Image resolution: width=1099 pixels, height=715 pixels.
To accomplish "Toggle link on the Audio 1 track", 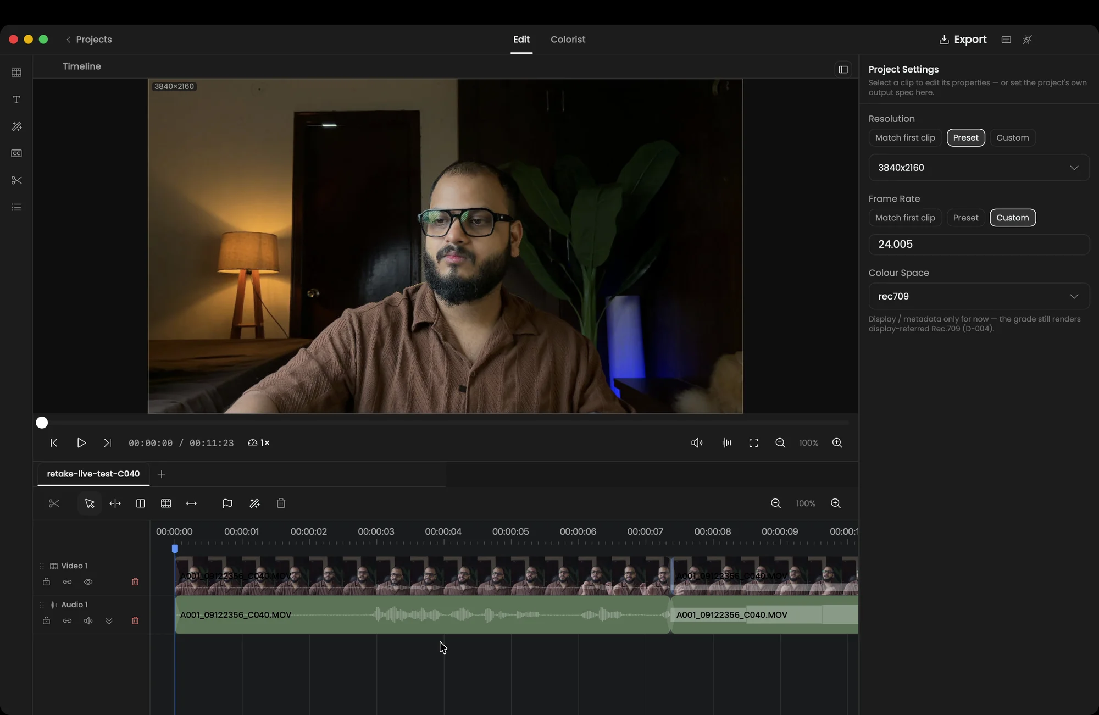I will 67,621.
